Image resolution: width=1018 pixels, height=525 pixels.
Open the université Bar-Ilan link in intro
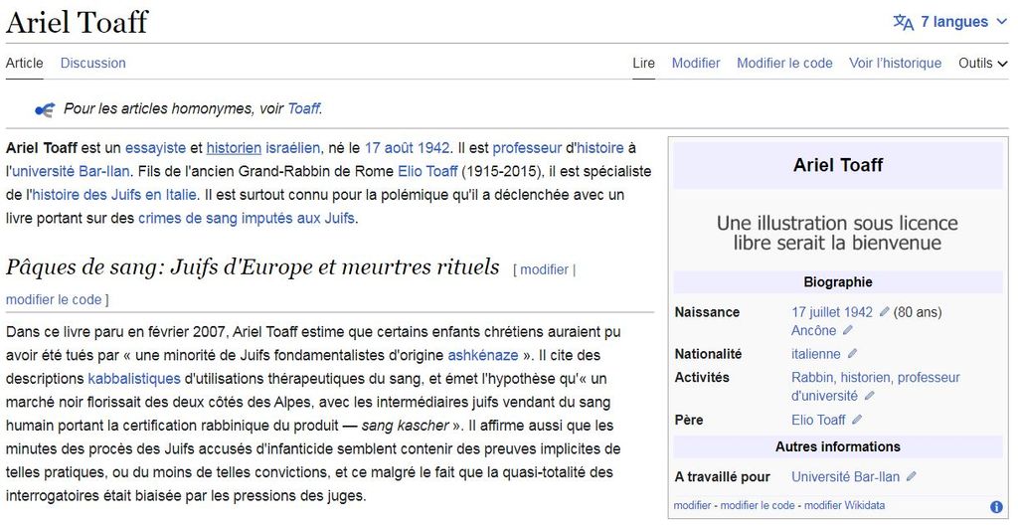pos(70,171)
